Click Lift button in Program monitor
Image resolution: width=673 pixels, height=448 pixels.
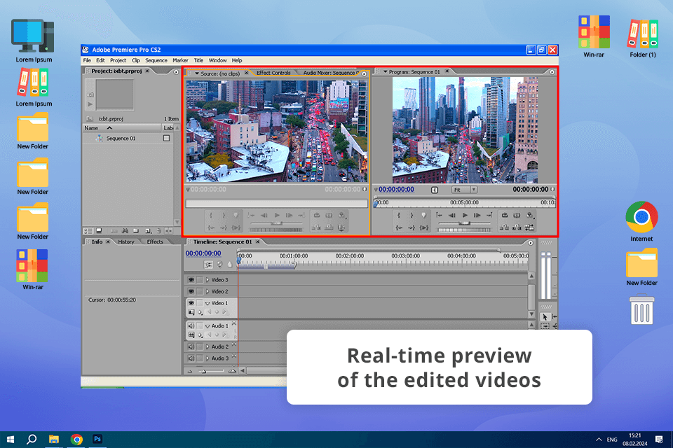coord(504,227)
